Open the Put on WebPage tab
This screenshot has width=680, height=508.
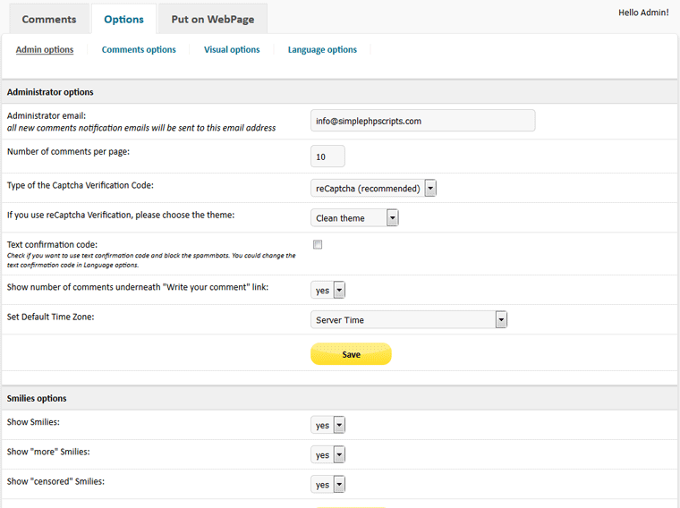pyautogui.click(x=213, y=19)
